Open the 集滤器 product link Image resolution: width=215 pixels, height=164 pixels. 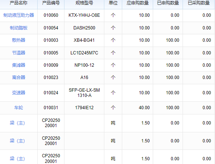[x=19, y=65]
